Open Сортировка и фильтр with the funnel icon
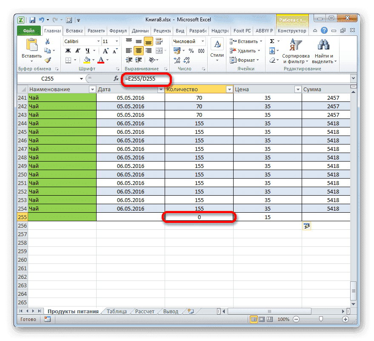 296,43
